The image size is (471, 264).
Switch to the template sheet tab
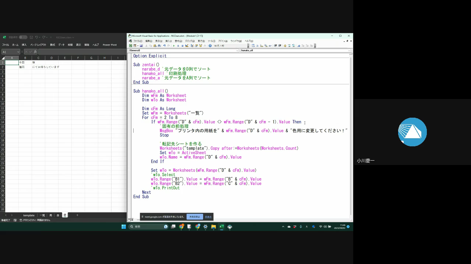[29, 215]
